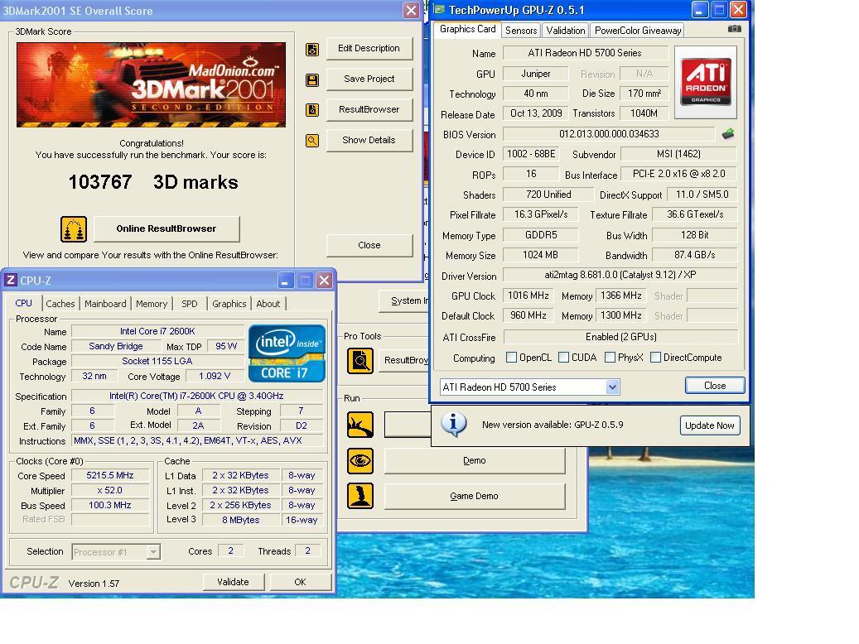Click the Edit Description button
This screenshot has width=859, height=644.
(369, 49)
